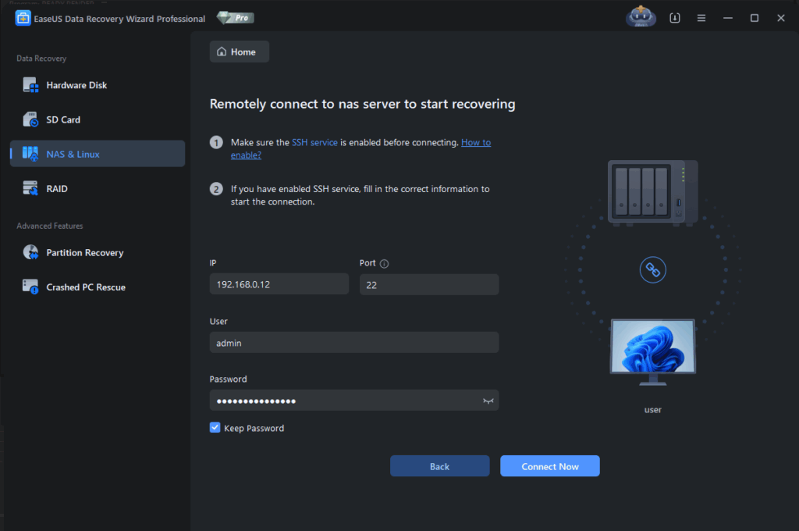Click the RAID drive icon

coord(30,189)
